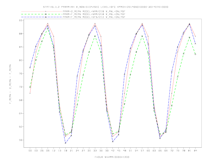Click the red plus data point at hour 00
This screenshot has width=213, height=164.
pyautogui.click(x=30, y=93)
